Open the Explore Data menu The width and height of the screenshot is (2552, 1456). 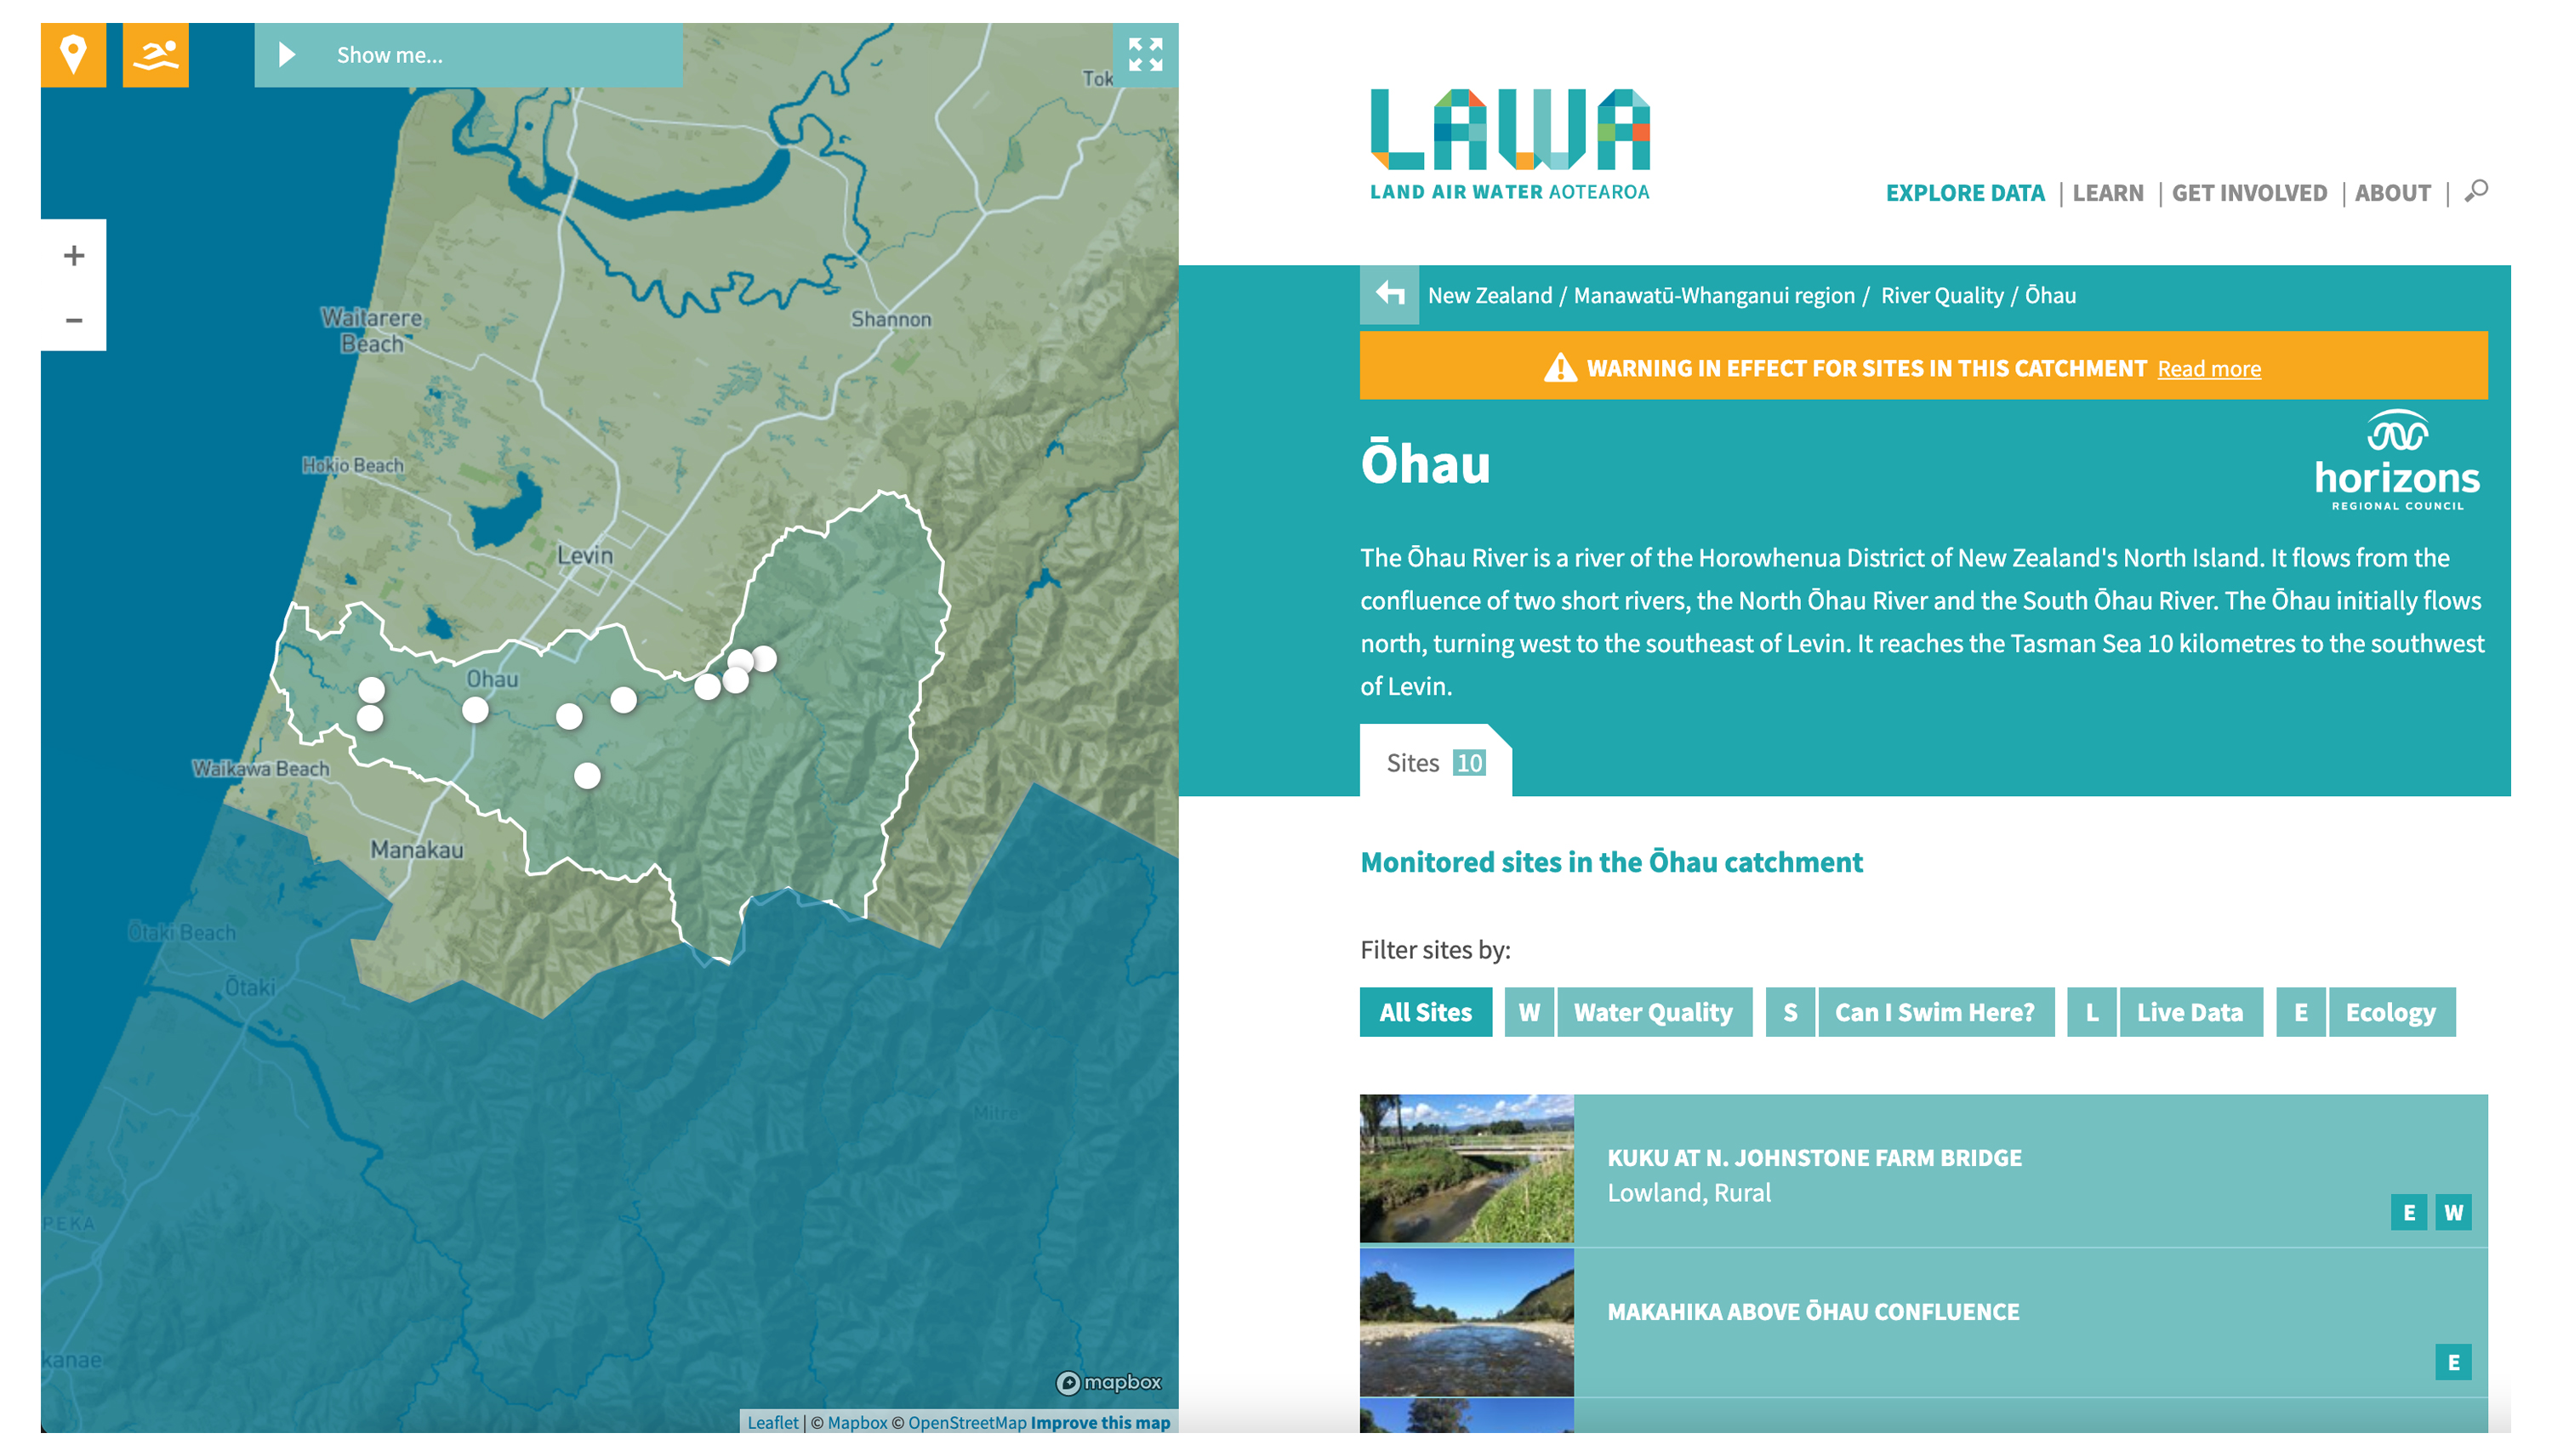click(x=1965, y=193)
